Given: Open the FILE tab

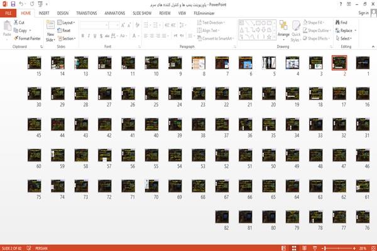Looking at the screenshot, I should coord(8,13).
